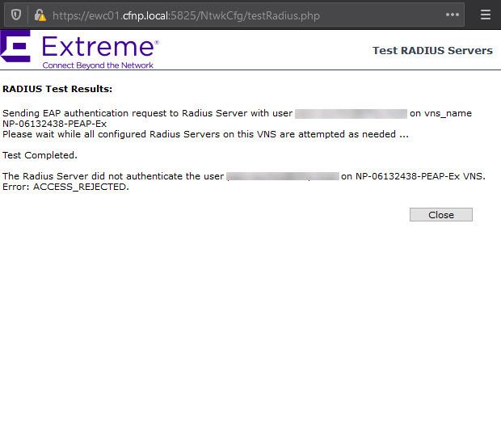The width and height of the screenshot is (501, 434).
Task: Open the page actions three-dot menu
Action: [453, 15]
